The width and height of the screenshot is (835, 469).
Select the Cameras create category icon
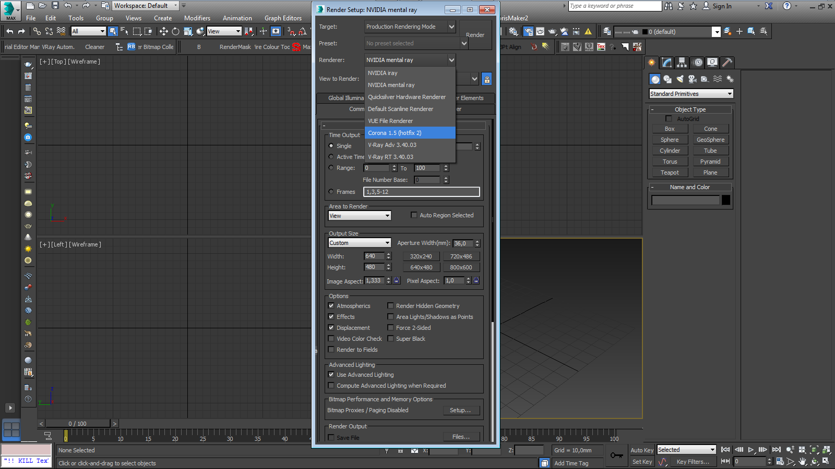tap(693, 79)
